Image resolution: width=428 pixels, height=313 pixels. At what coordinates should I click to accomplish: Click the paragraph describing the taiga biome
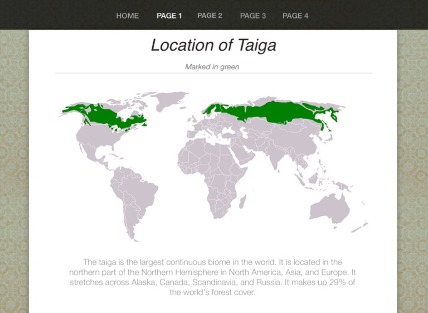tap(212, 277)
